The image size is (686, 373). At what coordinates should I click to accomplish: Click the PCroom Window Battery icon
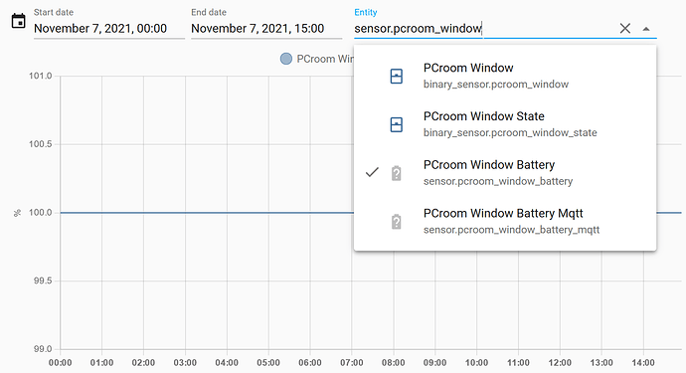pos(397,173)
